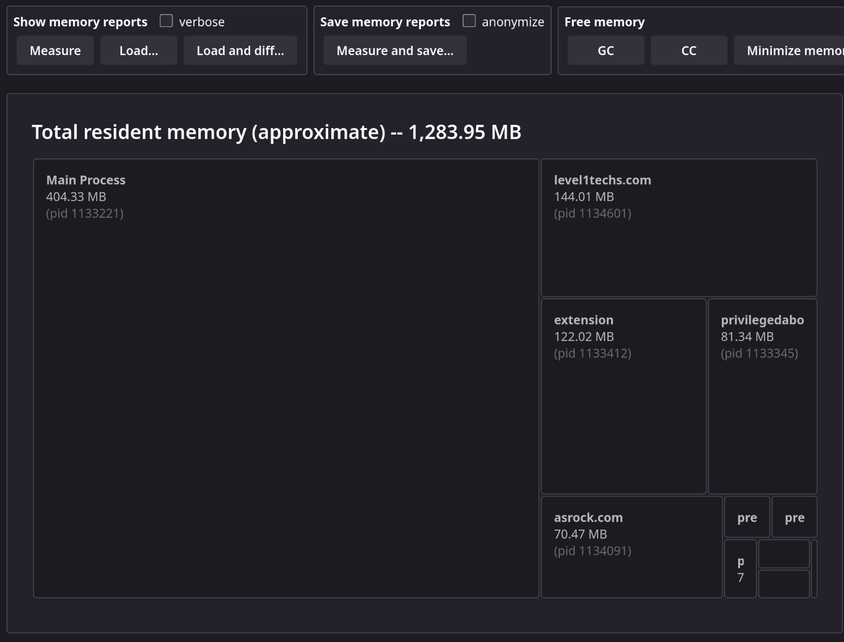Viewport: 844px width, 642px height.
Task: Select the Main Process treemap block
Action: [286, 378]
